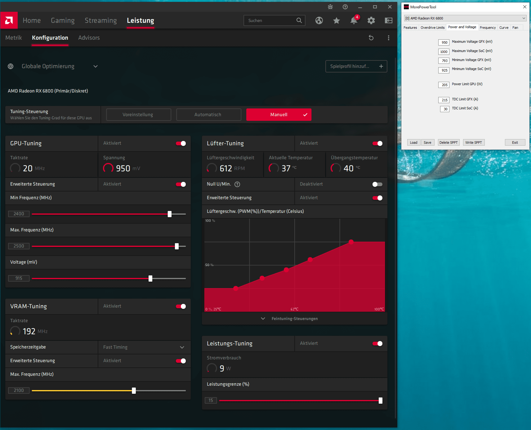This screenshot has width=531, height=430.
Task: Toggle VRAM-Tuning switch
Action: tap(181, 306)
